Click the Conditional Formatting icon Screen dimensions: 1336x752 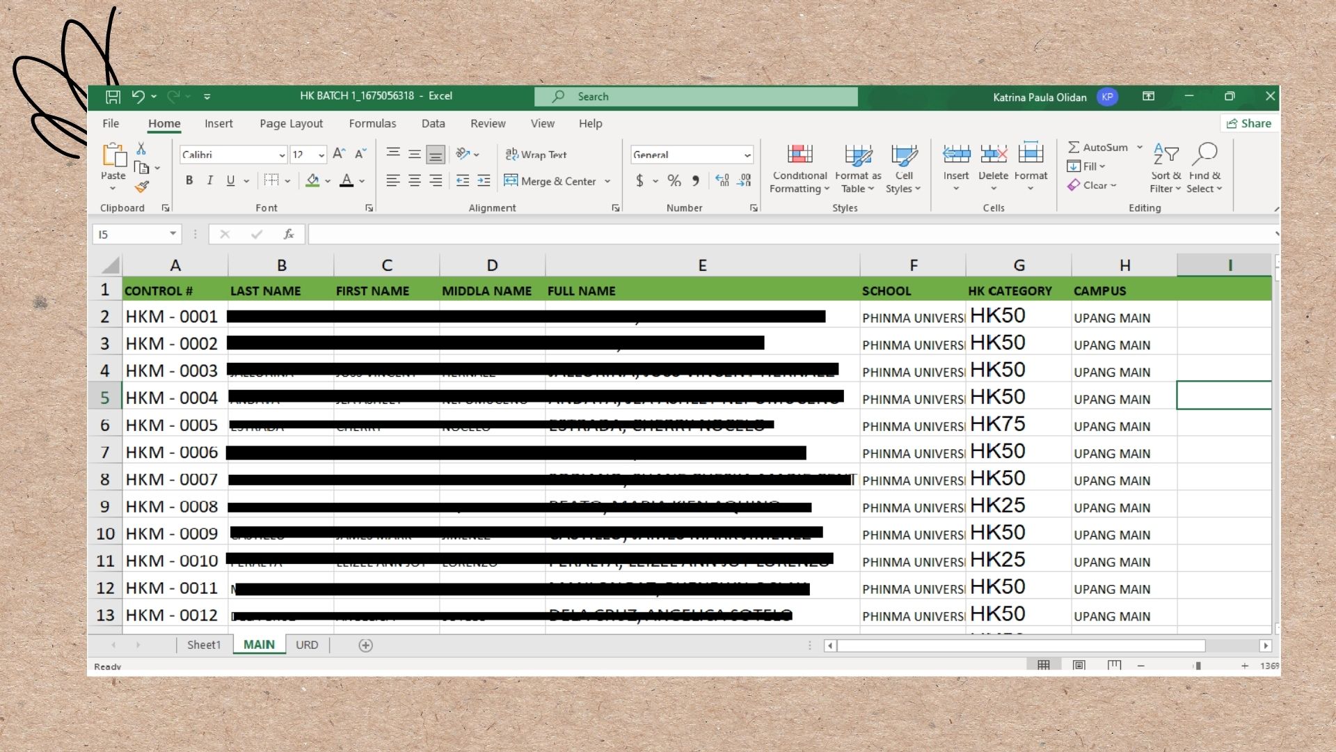[x=800, y=155]
